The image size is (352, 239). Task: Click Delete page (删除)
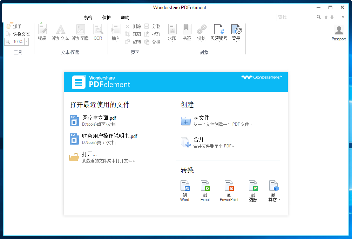click(133, 27)
